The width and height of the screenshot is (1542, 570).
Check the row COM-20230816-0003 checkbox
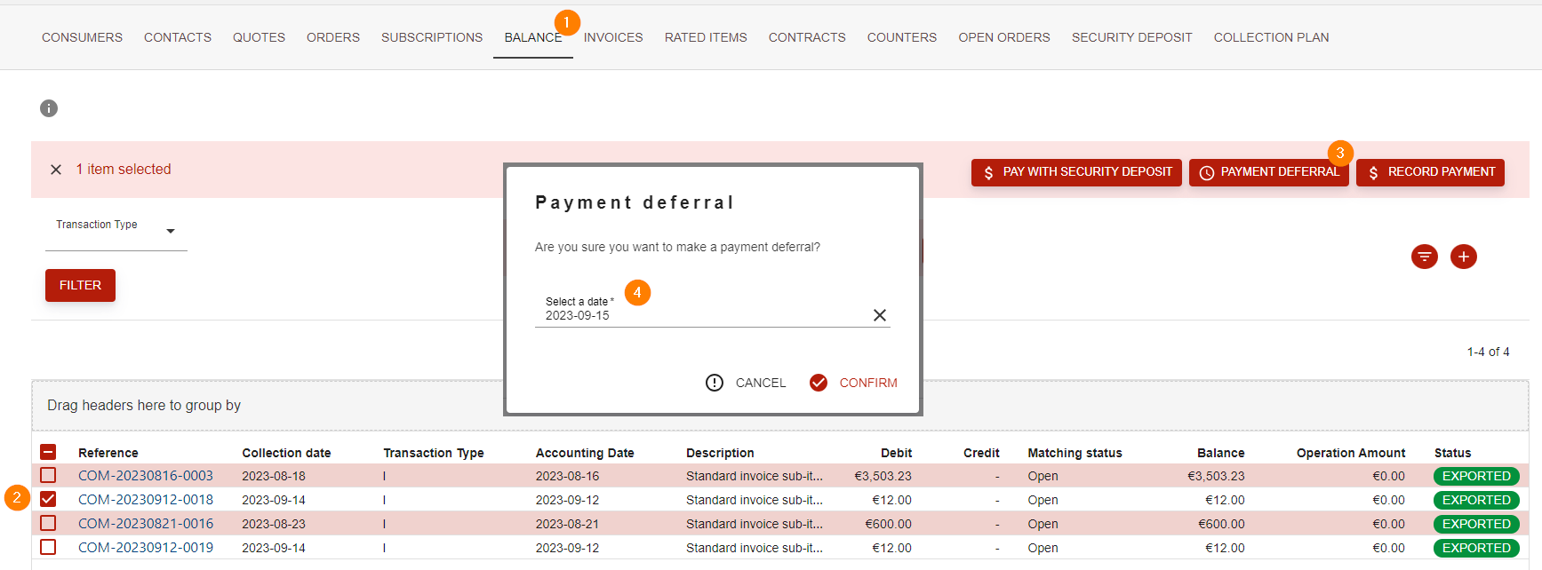[x=48, y=476]
